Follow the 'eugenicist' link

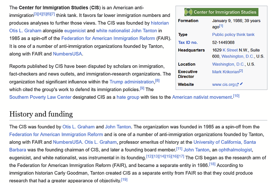[75, 31]
